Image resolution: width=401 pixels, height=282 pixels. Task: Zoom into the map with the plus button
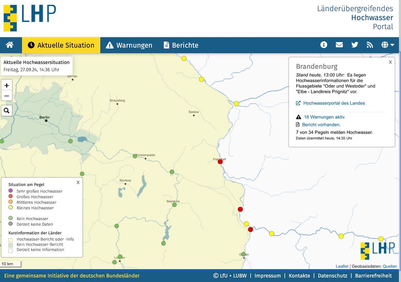point(6,85)
